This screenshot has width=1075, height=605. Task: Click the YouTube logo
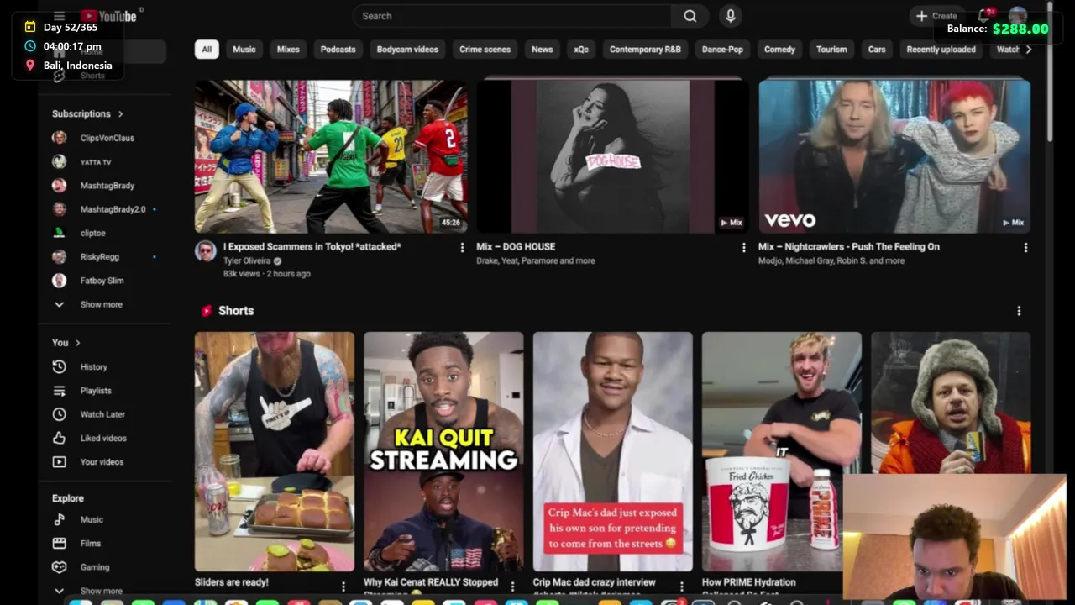point(108,16)
